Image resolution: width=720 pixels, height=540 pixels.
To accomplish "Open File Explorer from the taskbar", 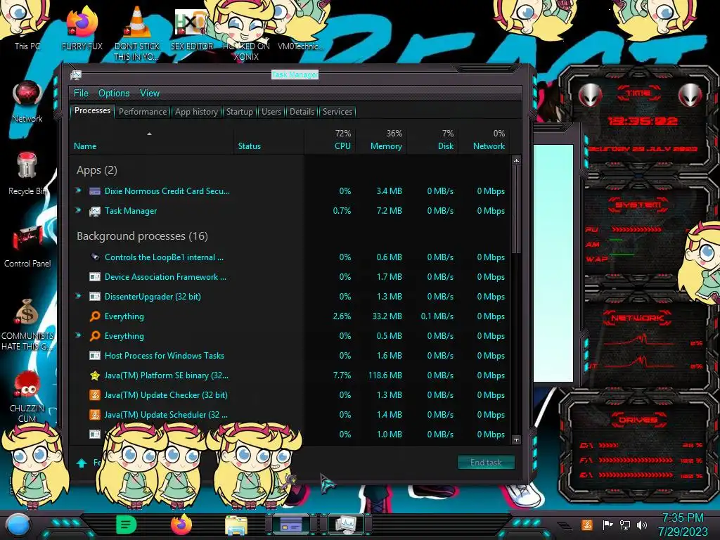I will click(x=236, y=525).
